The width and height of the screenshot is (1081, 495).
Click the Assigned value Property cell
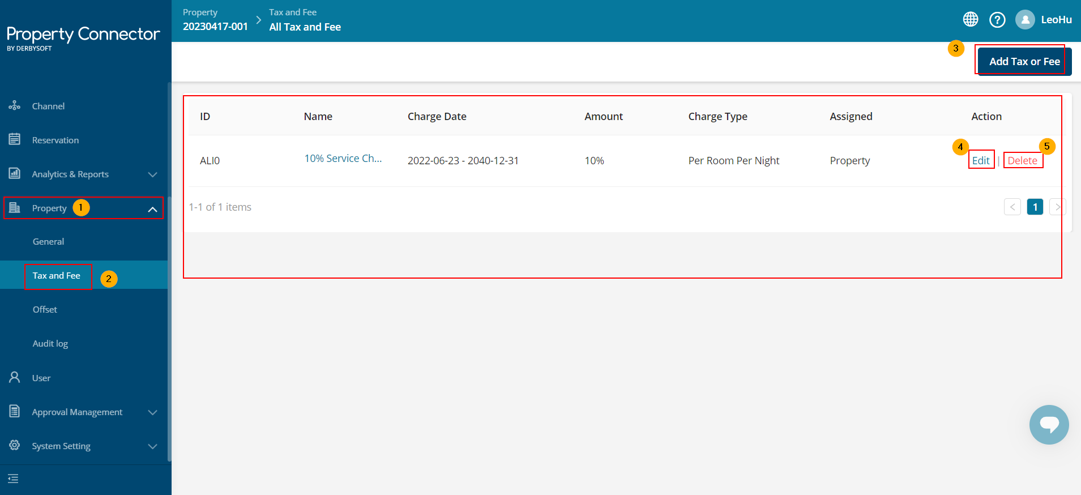850,161
